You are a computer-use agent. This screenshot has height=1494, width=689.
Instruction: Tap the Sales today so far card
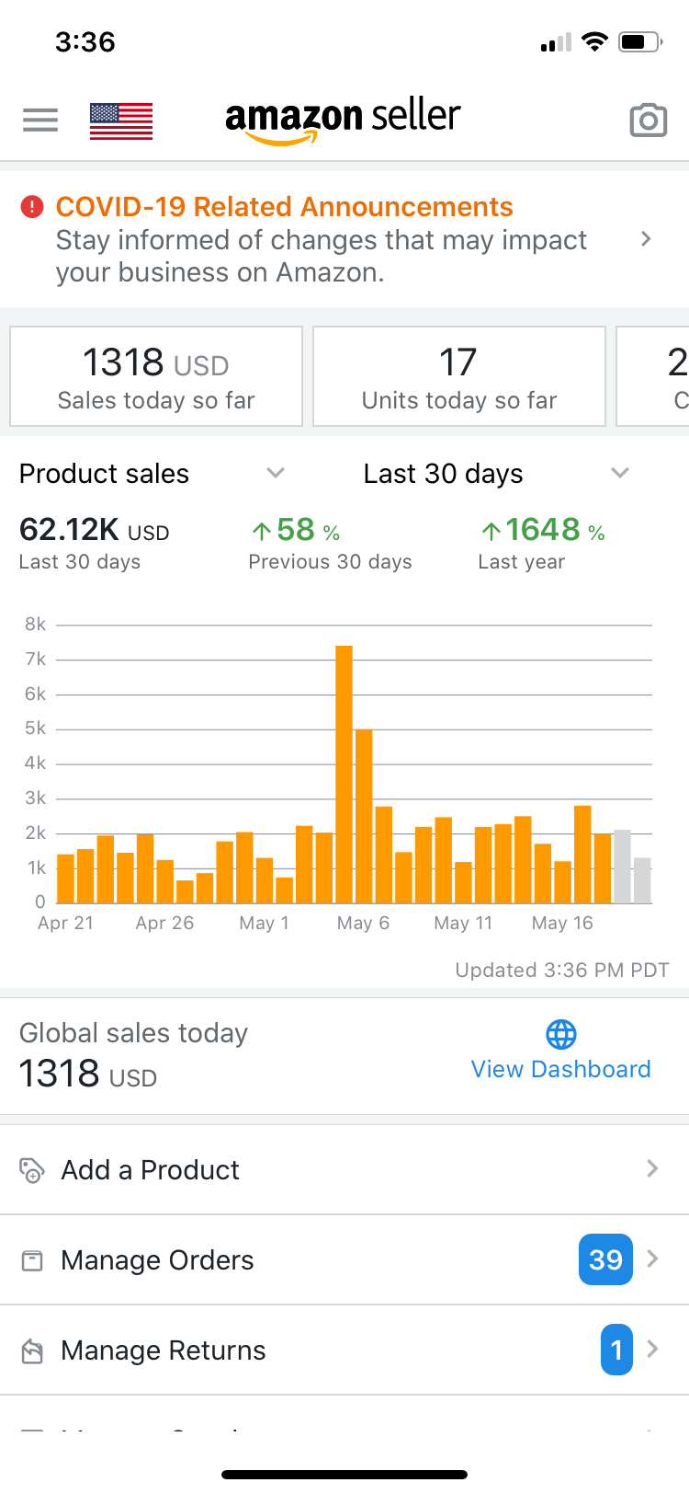(x=156, y=377)
